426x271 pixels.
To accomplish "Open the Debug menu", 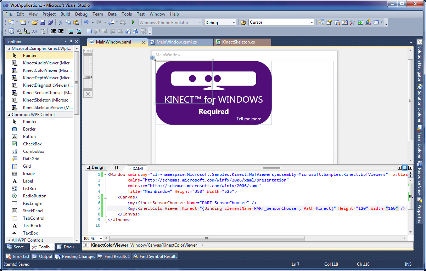I will (x=81, y=14).
